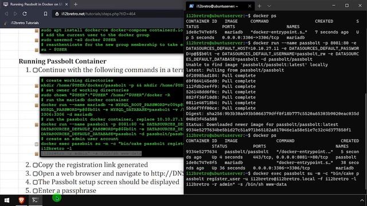Go back in the Brave browser

[6, 14]
